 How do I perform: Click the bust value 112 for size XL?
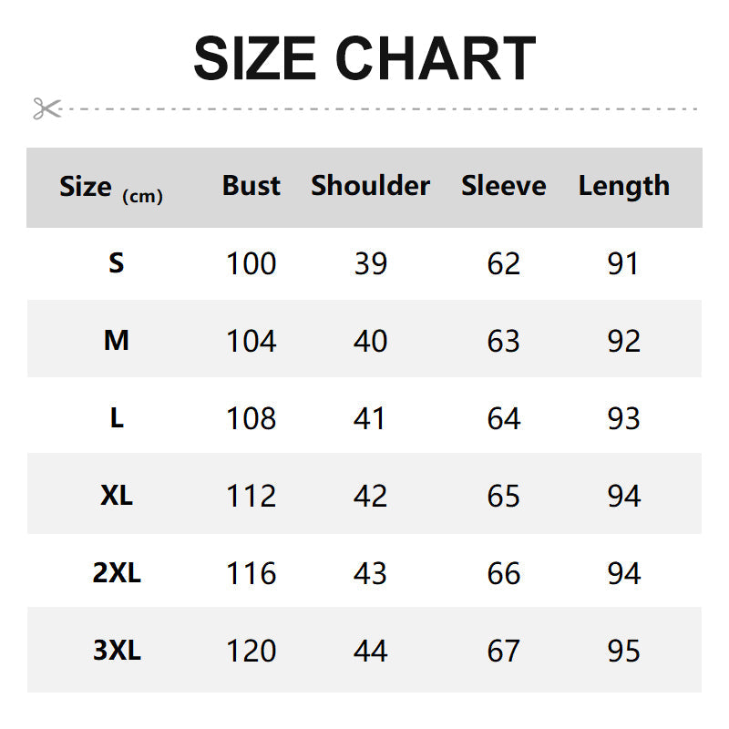pos(252,496)
